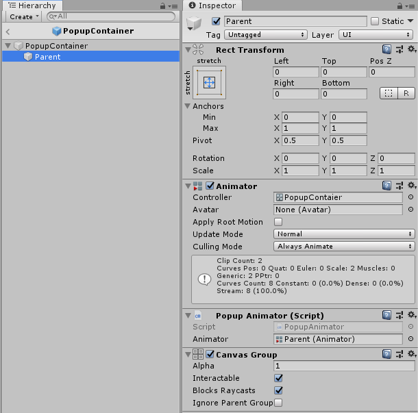Click the PopupContainer prefab header
This screenshot has height=413, width=418.
[93, 31]
